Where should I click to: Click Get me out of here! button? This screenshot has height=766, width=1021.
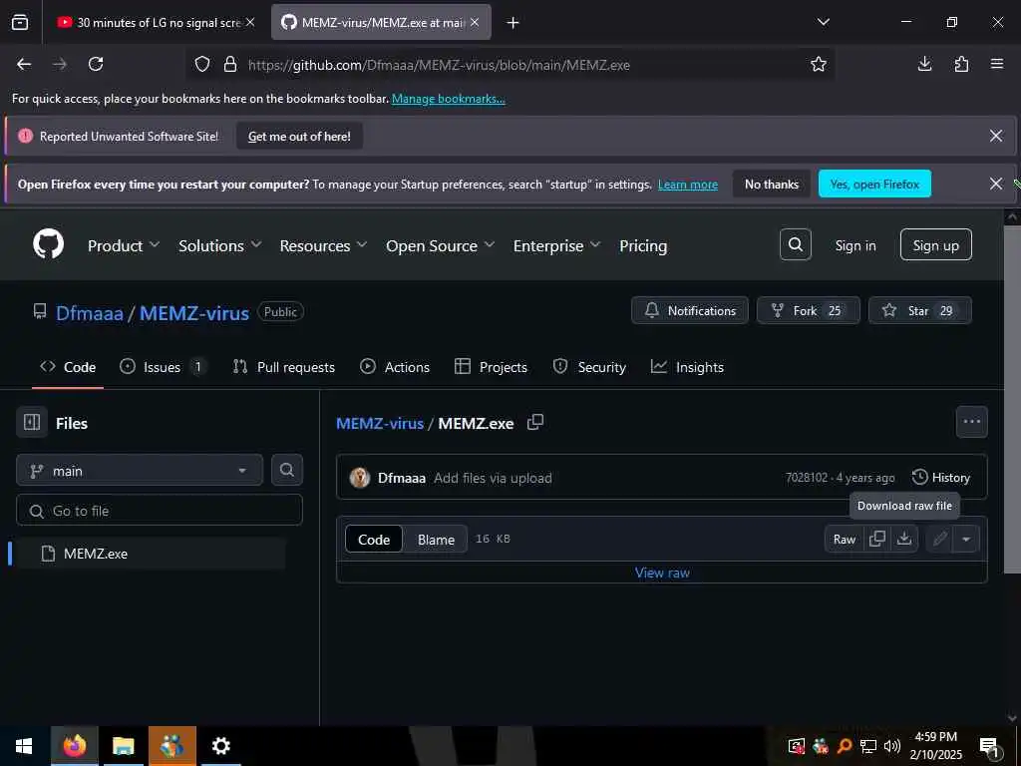299,136
